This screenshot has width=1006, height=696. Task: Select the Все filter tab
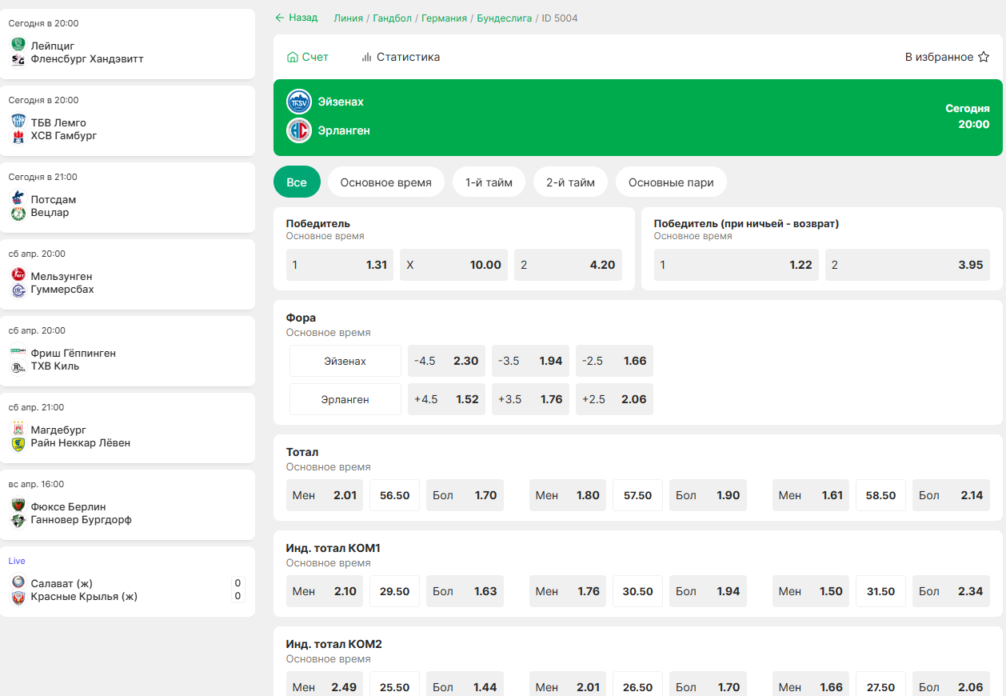297,182
